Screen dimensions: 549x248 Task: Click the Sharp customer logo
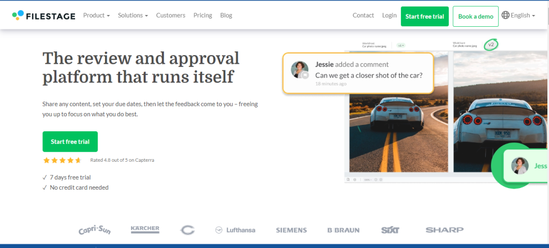[x=444, y=230]
